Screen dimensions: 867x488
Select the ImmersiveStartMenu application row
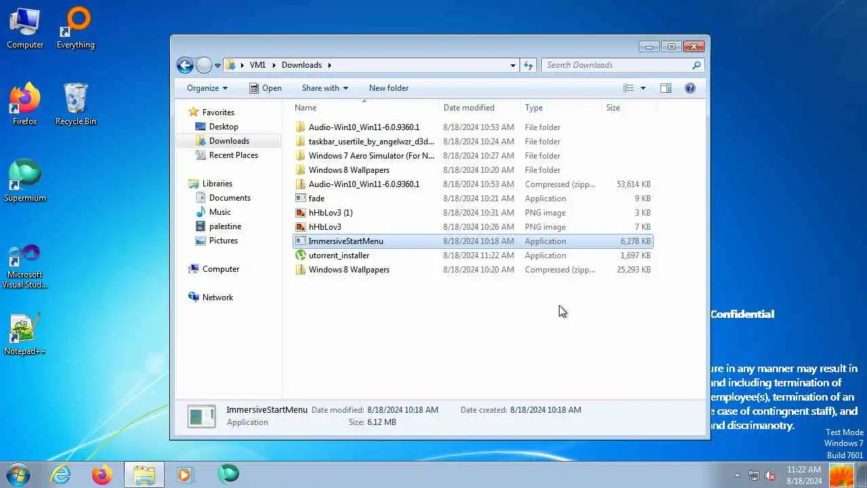tap(473, 241)
